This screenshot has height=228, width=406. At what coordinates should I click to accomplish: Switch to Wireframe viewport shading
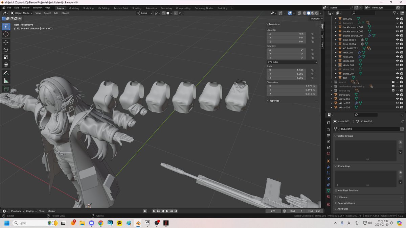304,13
